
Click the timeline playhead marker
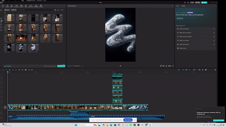[8, 72]
